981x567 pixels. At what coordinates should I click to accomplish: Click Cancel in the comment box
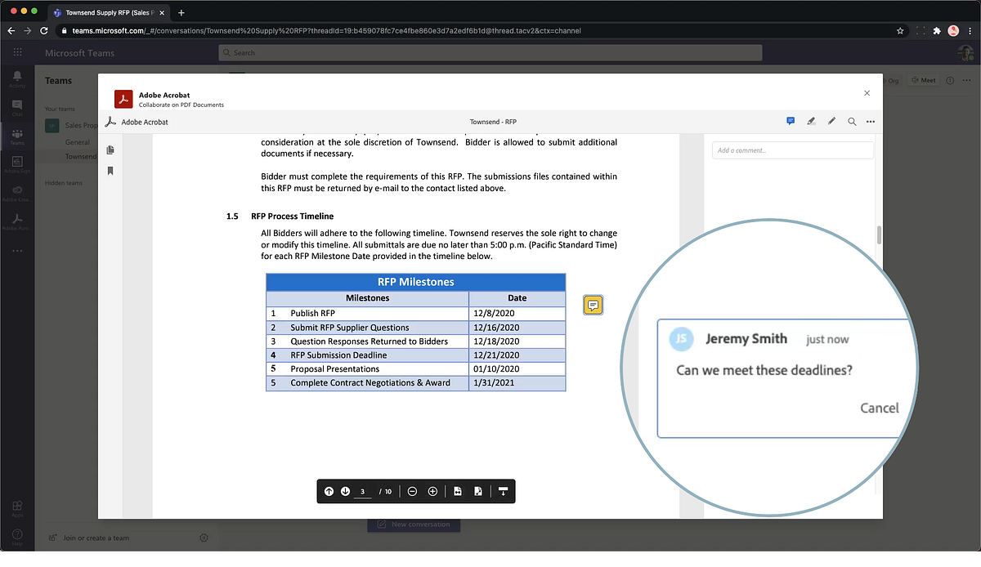pos(880,408)
